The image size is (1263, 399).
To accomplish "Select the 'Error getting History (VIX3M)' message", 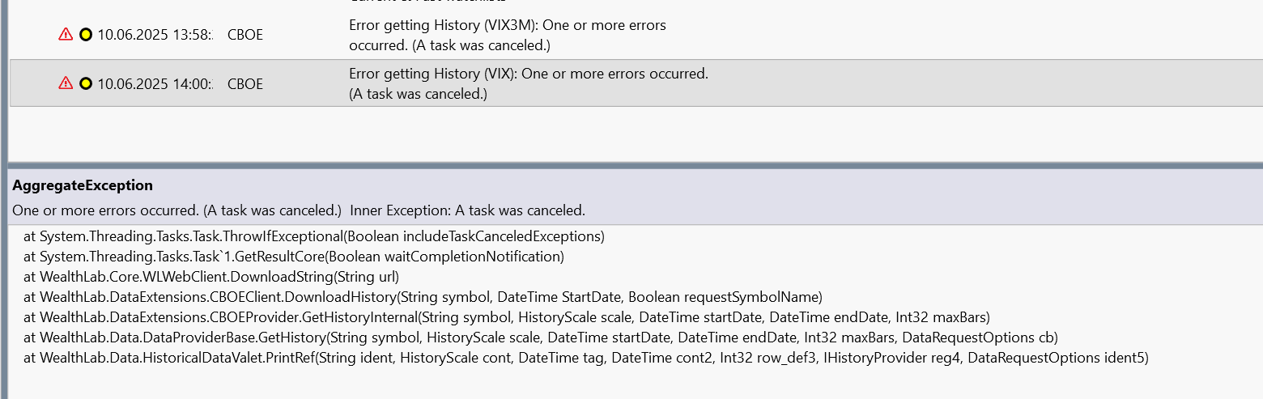I will (507, 35).
